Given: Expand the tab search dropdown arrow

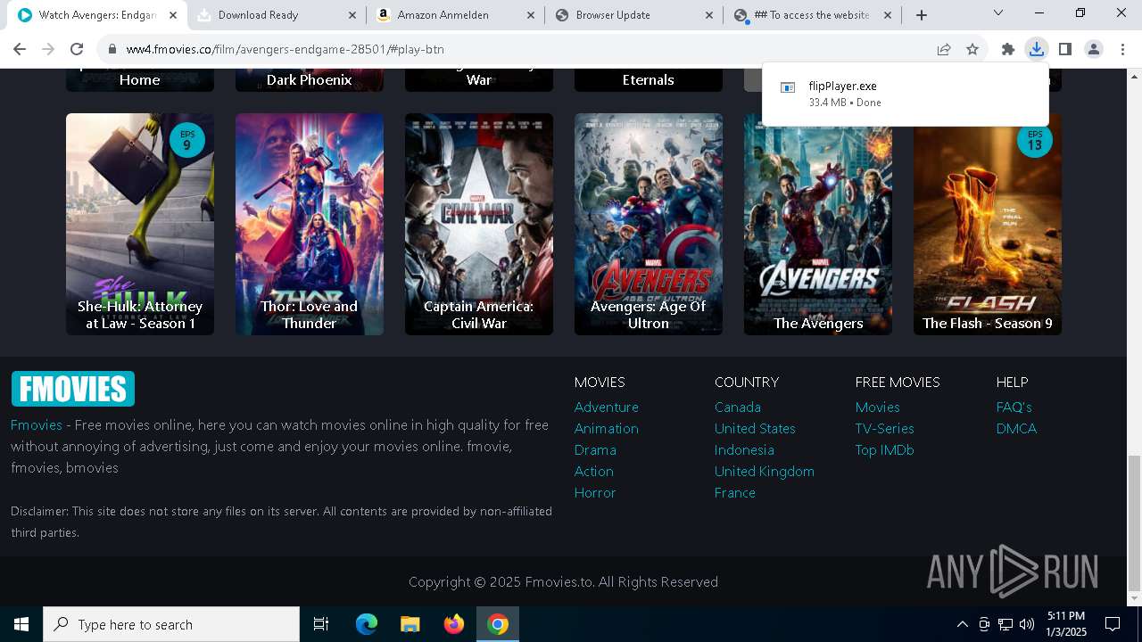Looking at the screenshot, I should pyautogui.click(x=998, y=13).
